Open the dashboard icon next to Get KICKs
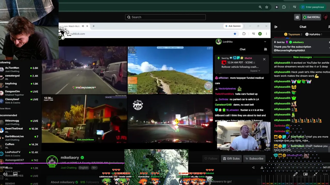The height and width of the screenshot is (185, 330). coord(297,17)
